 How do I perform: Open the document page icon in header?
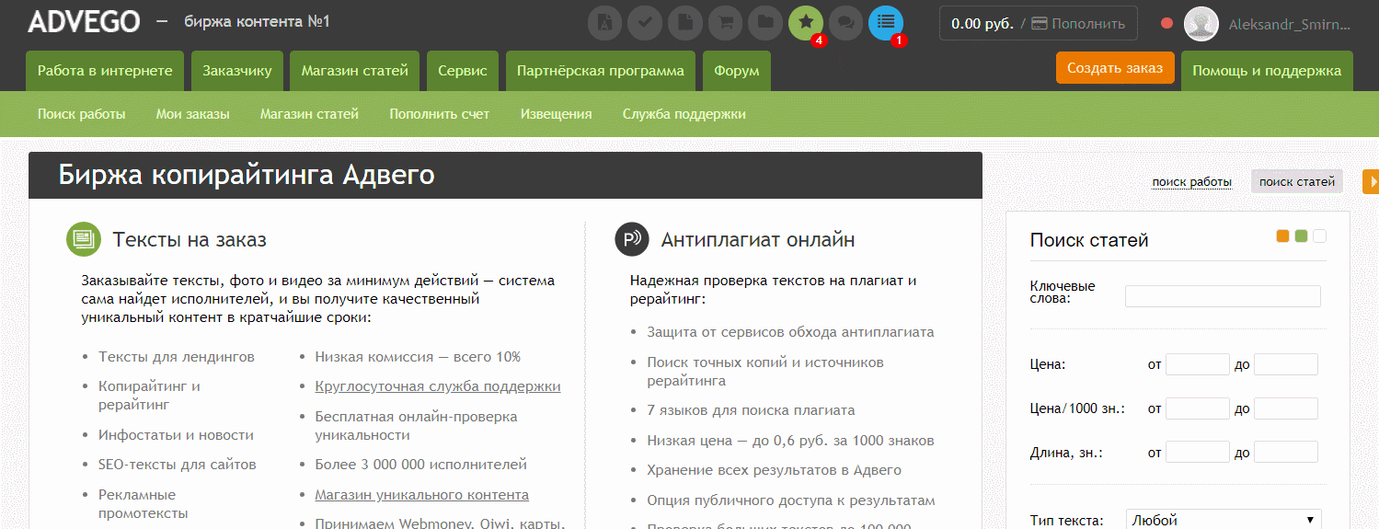coord(685,23)
